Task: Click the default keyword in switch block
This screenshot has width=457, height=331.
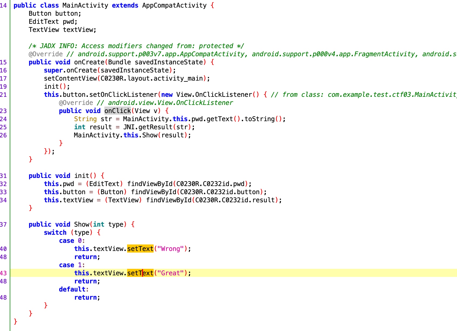Action: (72, 289)
